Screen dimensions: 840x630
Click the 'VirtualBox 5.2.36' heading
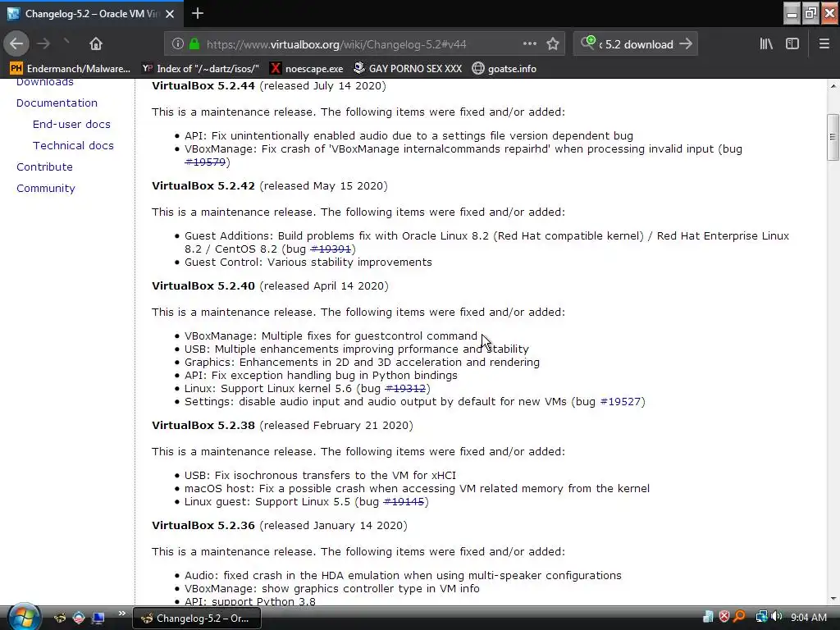tap(203, 526)
